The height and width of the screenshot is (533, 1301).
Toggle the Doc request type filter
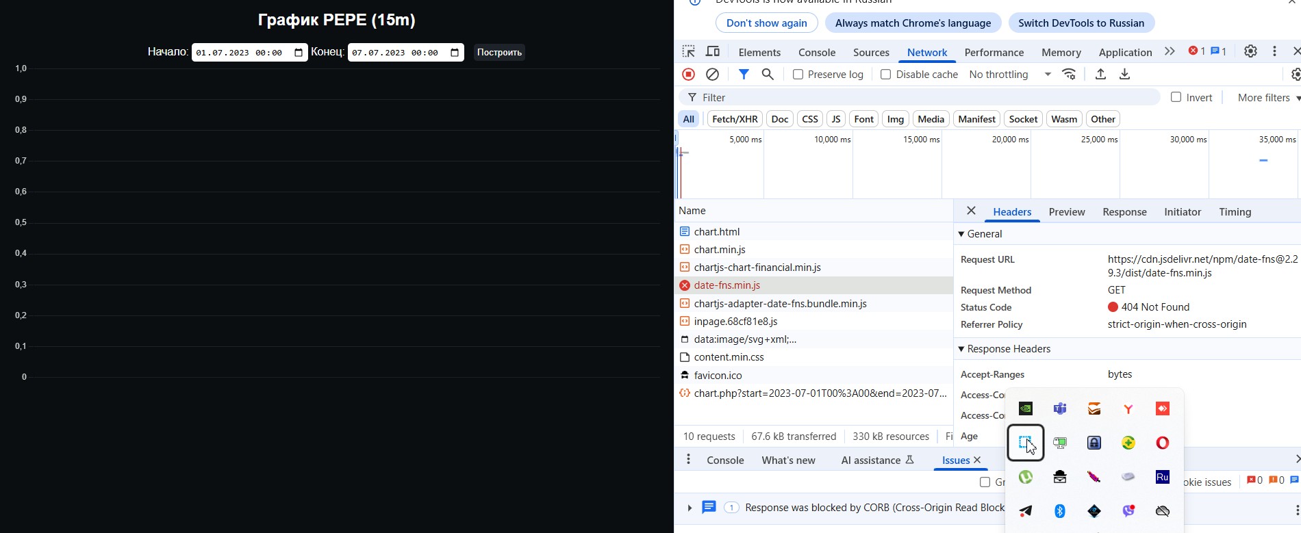click(779, 119)
